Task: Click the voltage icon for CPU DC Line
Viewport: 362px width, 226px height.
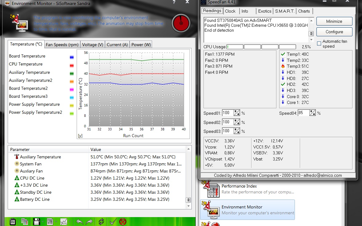Action: [17, 178]
